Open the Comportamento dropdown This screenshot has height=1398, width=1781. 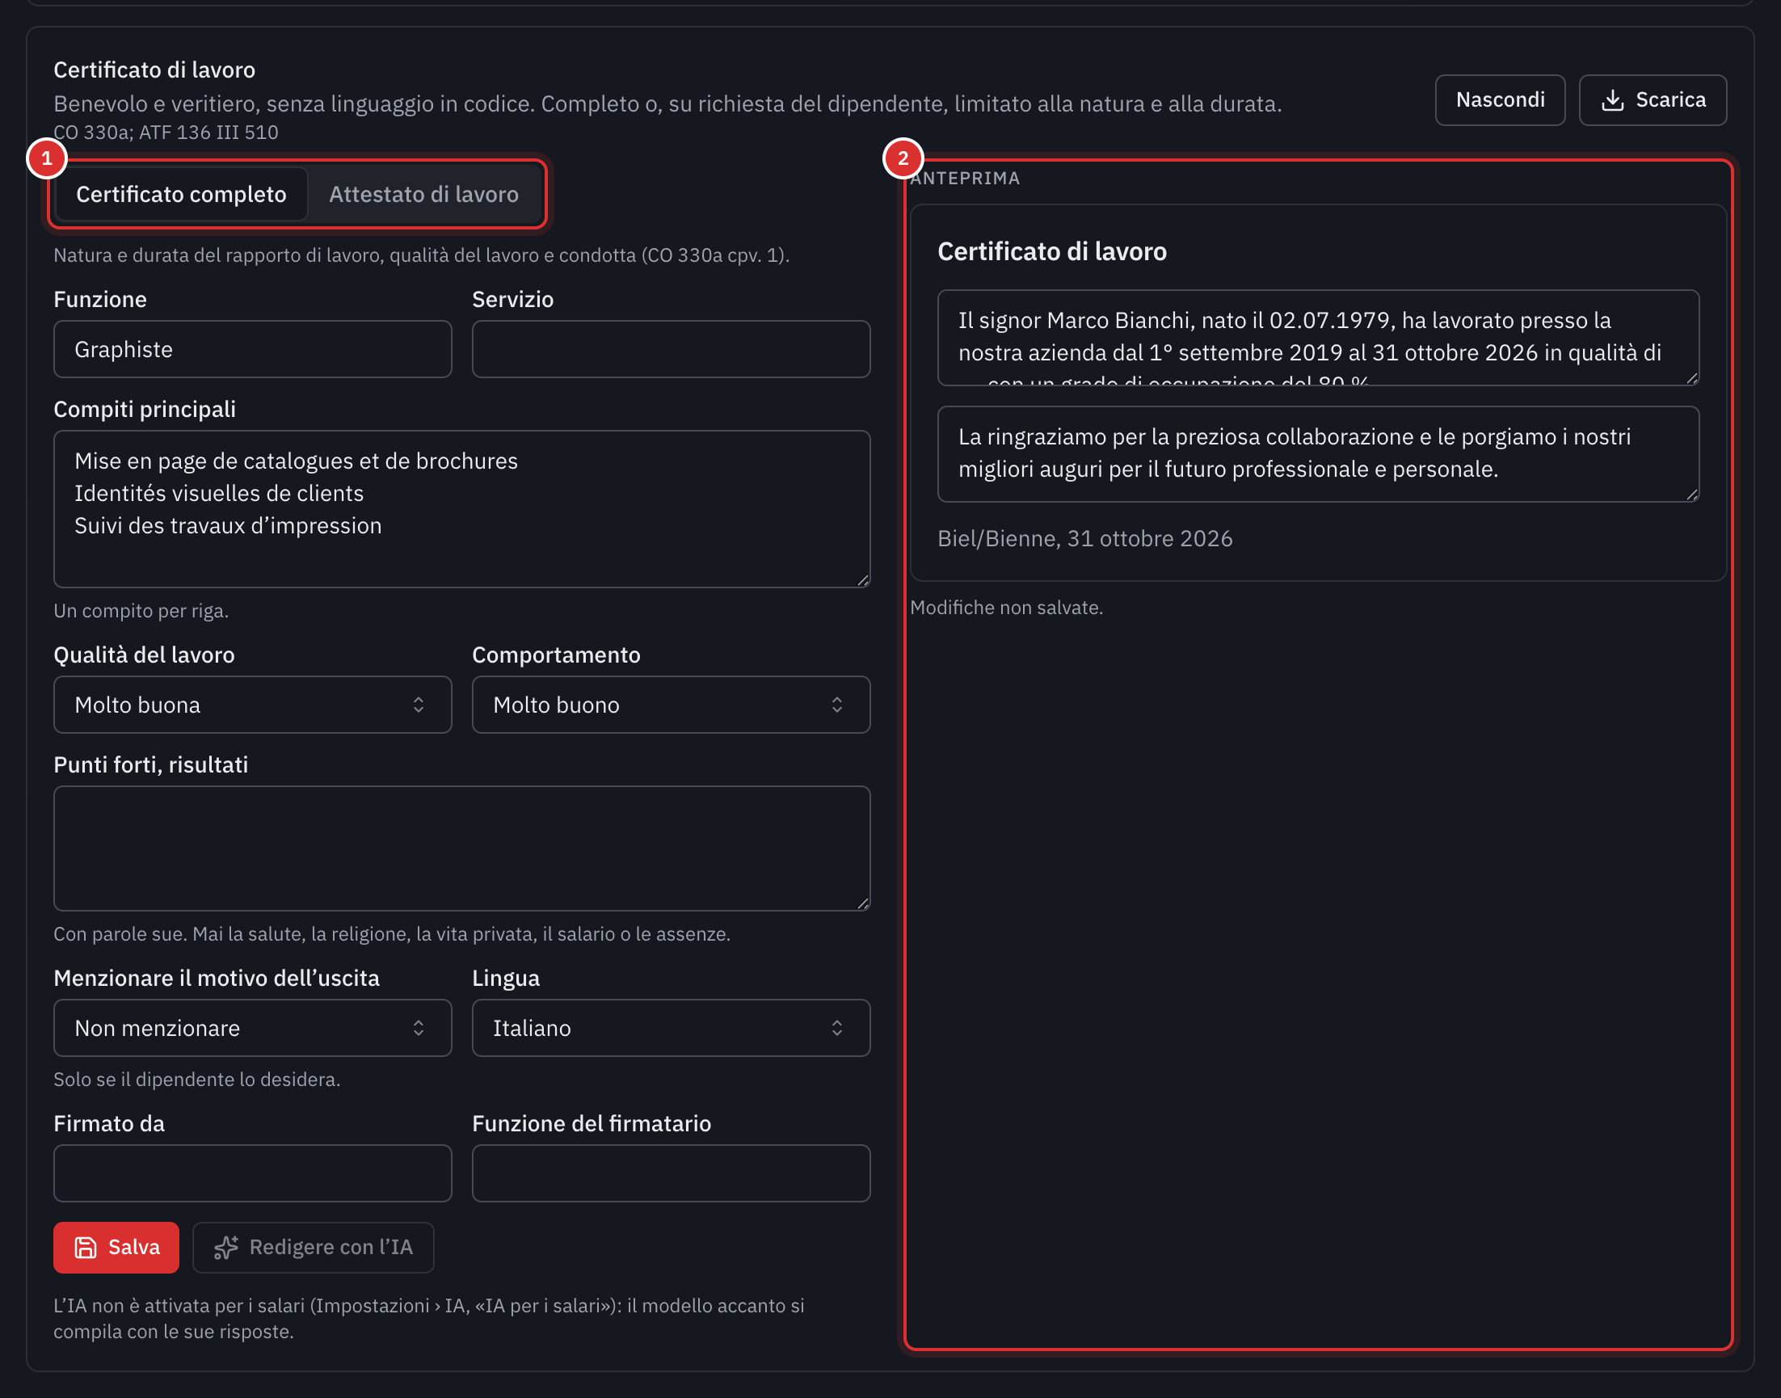coord(671,705)
